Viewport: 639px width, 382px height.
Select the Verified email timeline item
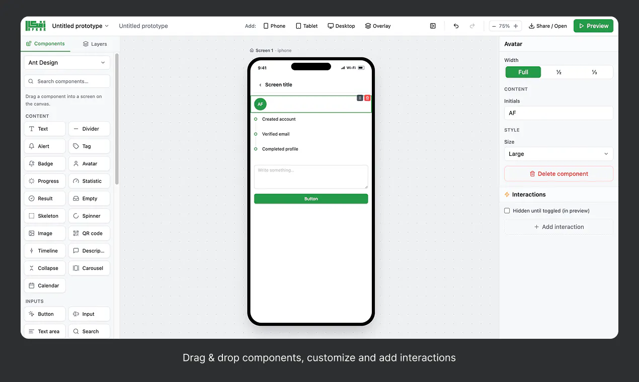point(276,134)
